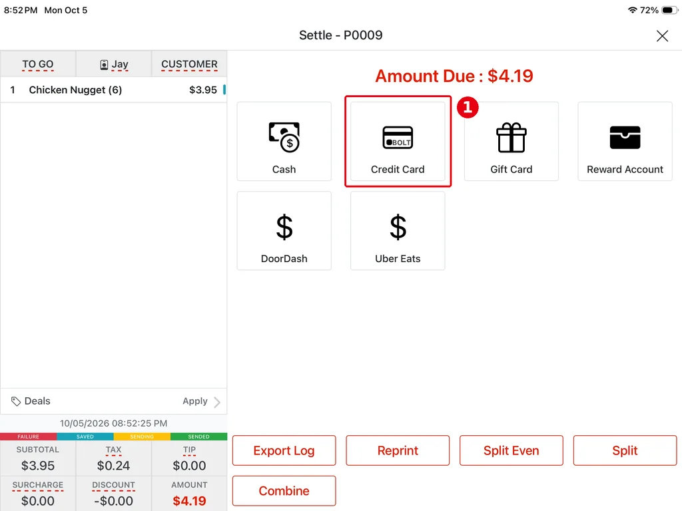Open the TO GO order type tab
682x511 pixels.
[38, 65]
